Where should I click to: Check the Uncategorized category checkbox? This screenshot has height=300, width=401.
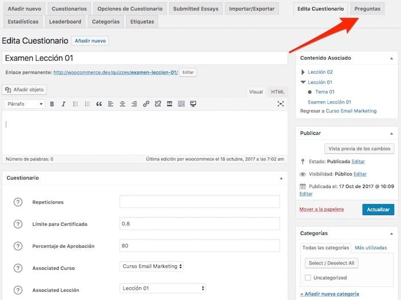308,278
